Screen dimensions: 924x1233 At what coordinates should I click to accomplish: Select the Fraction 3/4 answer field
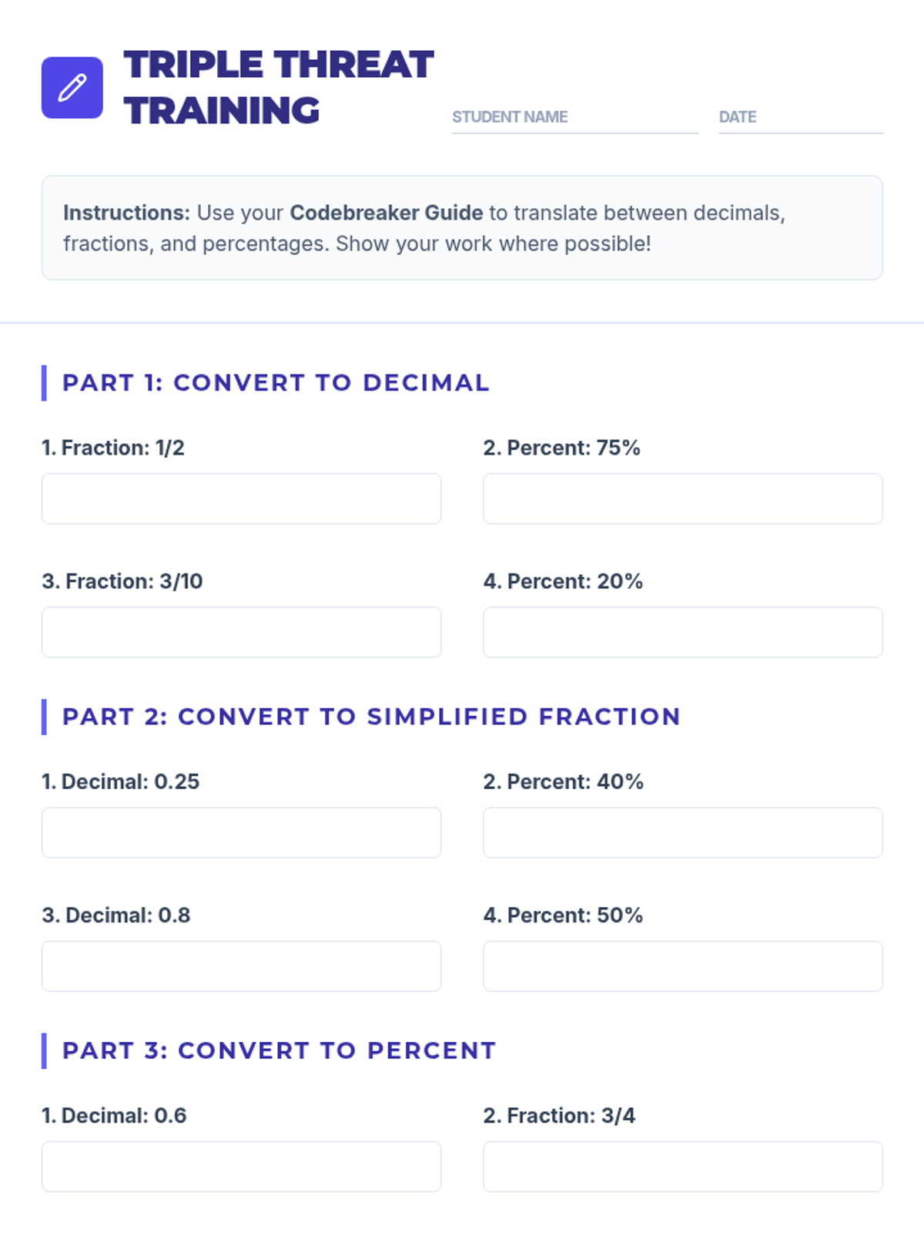tap(682, 1166)
